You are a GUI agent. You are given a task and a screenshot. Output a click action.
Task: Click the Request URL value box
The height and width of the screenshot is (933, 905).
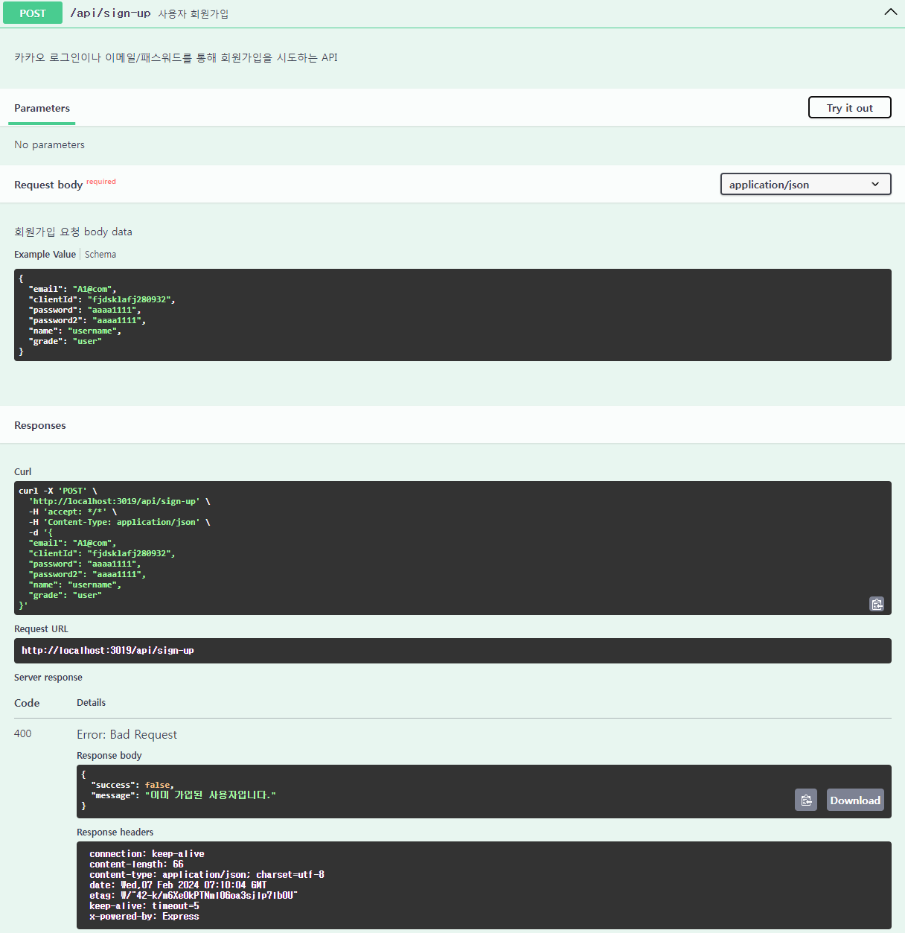(452, 650)
